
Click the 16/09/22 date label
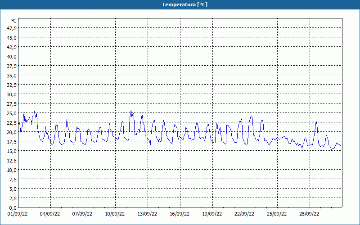point(180,214)
